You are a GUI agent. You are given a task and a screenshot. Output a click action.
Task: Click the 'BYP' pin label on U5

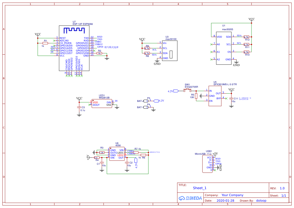pyautogui.click(x=219, y=99)
